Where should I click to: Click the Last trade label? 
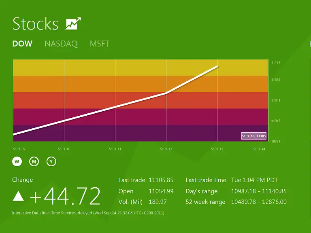click(132, 180)
